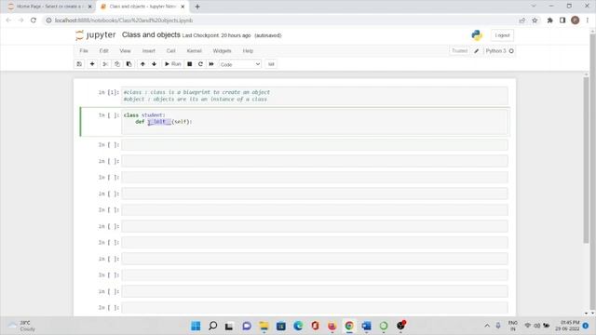This screenshot has height=335, width=596.
Task: Open the cell type Code dropdown
Action: [x=240, y=64]
